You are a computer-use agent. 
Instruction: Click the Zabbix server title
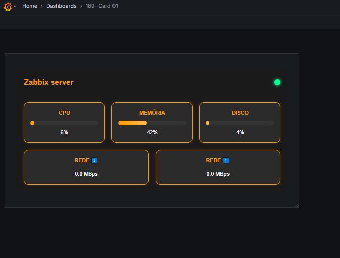click(49, 82)
